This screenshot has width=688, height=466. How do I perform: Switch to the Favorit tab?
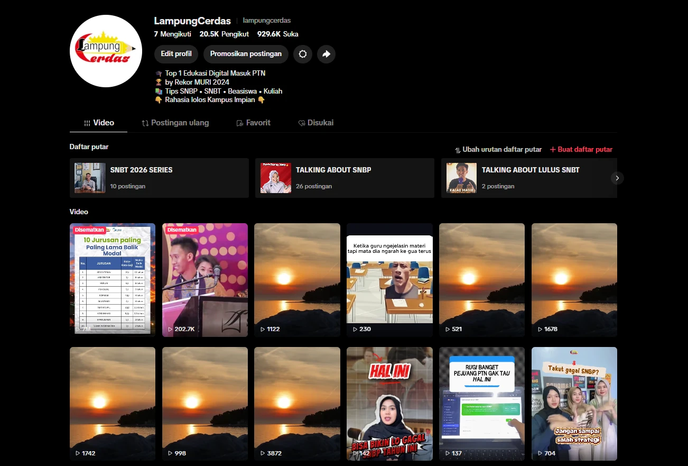[253, 123]
